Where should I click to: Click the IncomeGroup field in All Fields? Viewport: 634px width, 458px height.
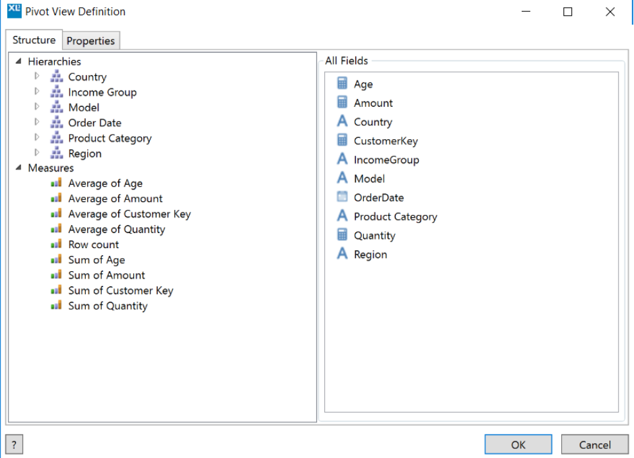tap(385, 159)
